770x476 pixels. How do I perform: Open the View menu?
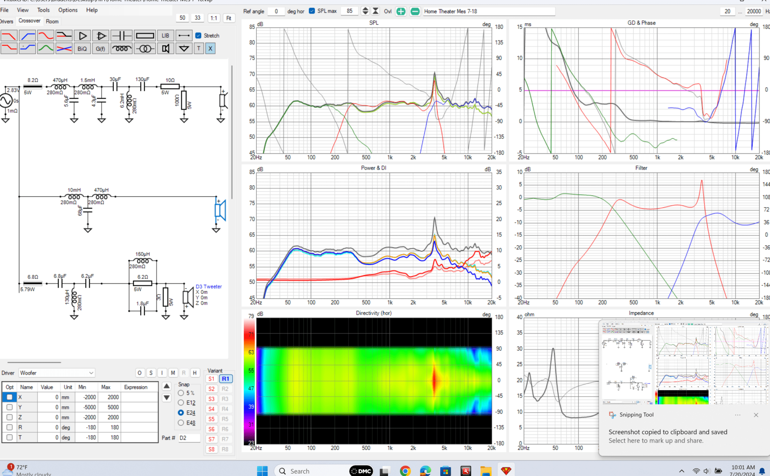[x=23, y=10]
